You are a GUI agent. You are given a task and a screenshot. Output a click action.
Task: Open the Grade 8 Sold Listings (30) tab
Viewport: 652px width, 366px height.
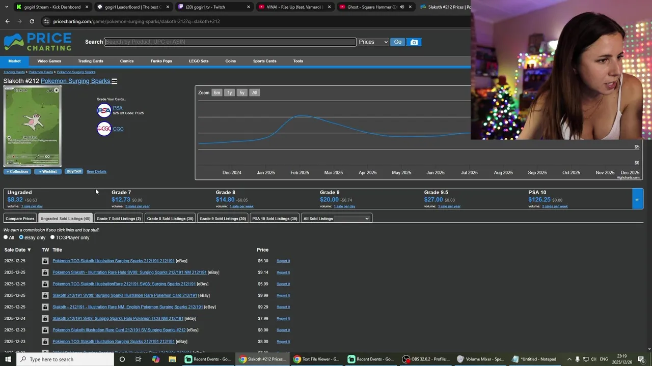pyautogui.click(x=170, y=219)
